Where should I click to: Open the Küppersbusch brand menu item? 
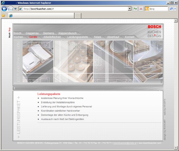point(68,33)
